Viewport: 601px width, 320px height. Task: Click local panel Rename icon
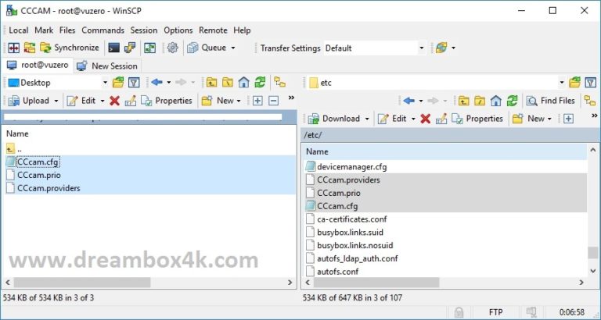[131, 101]
